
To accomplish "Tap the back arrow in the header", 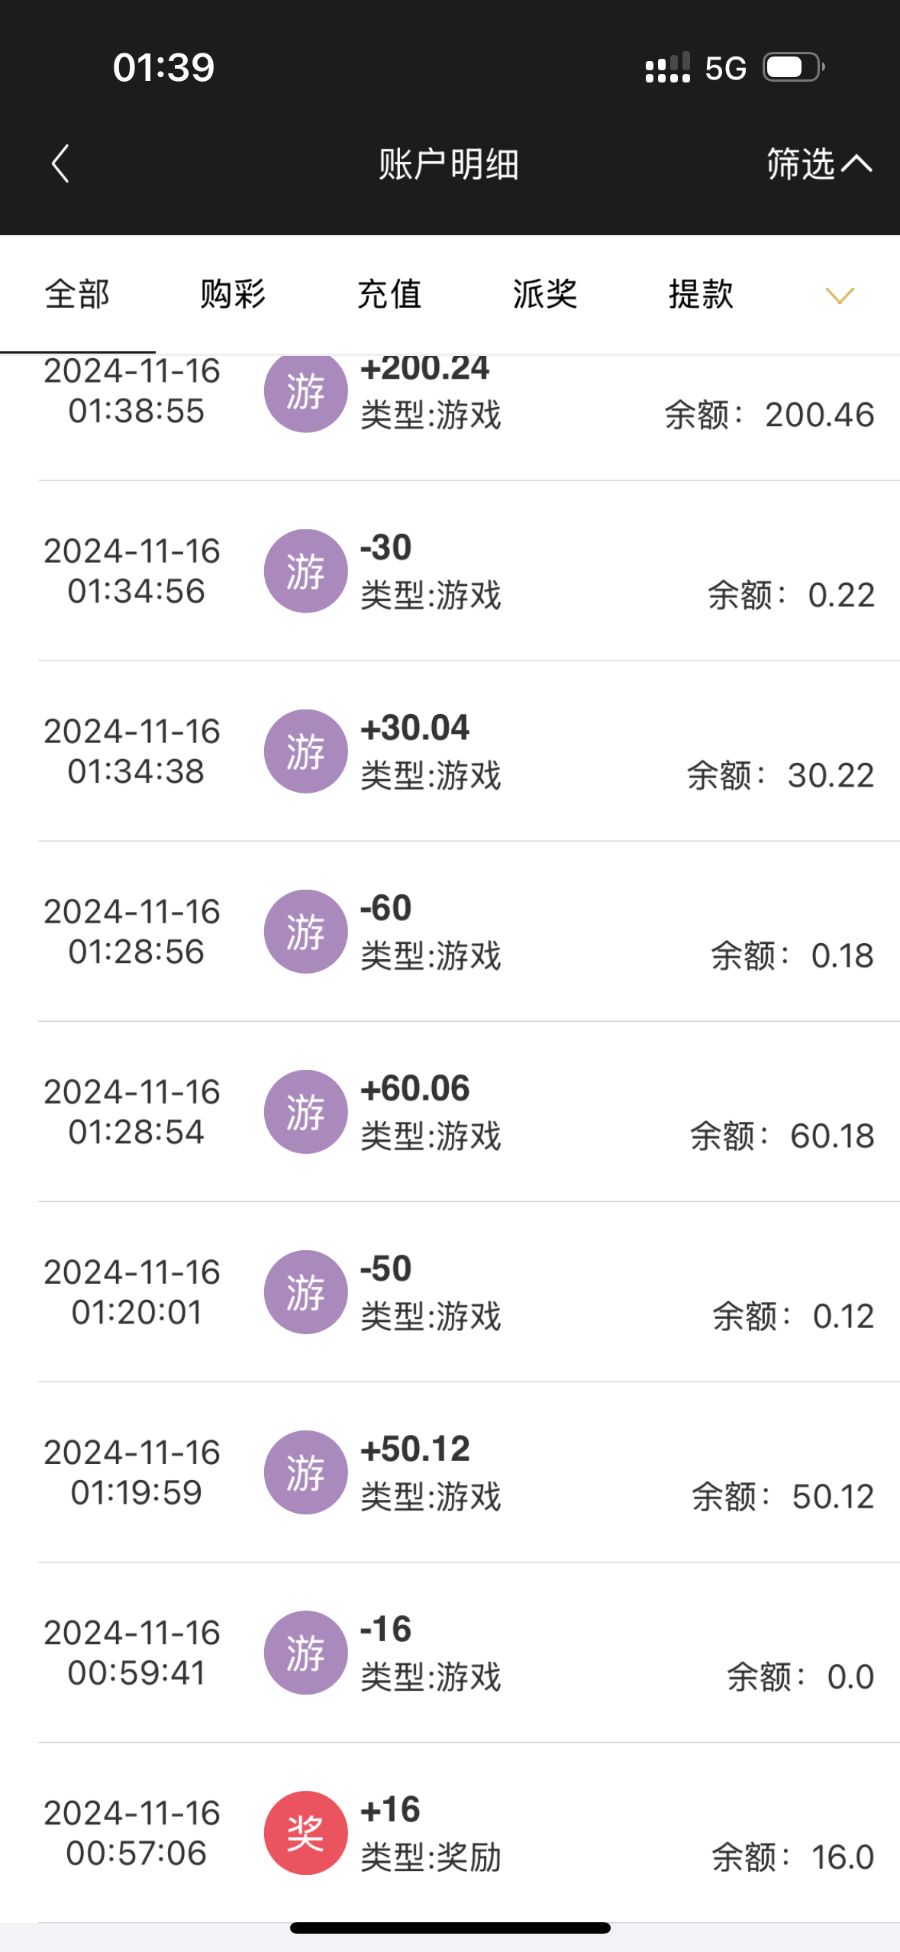I will (60, 163).
